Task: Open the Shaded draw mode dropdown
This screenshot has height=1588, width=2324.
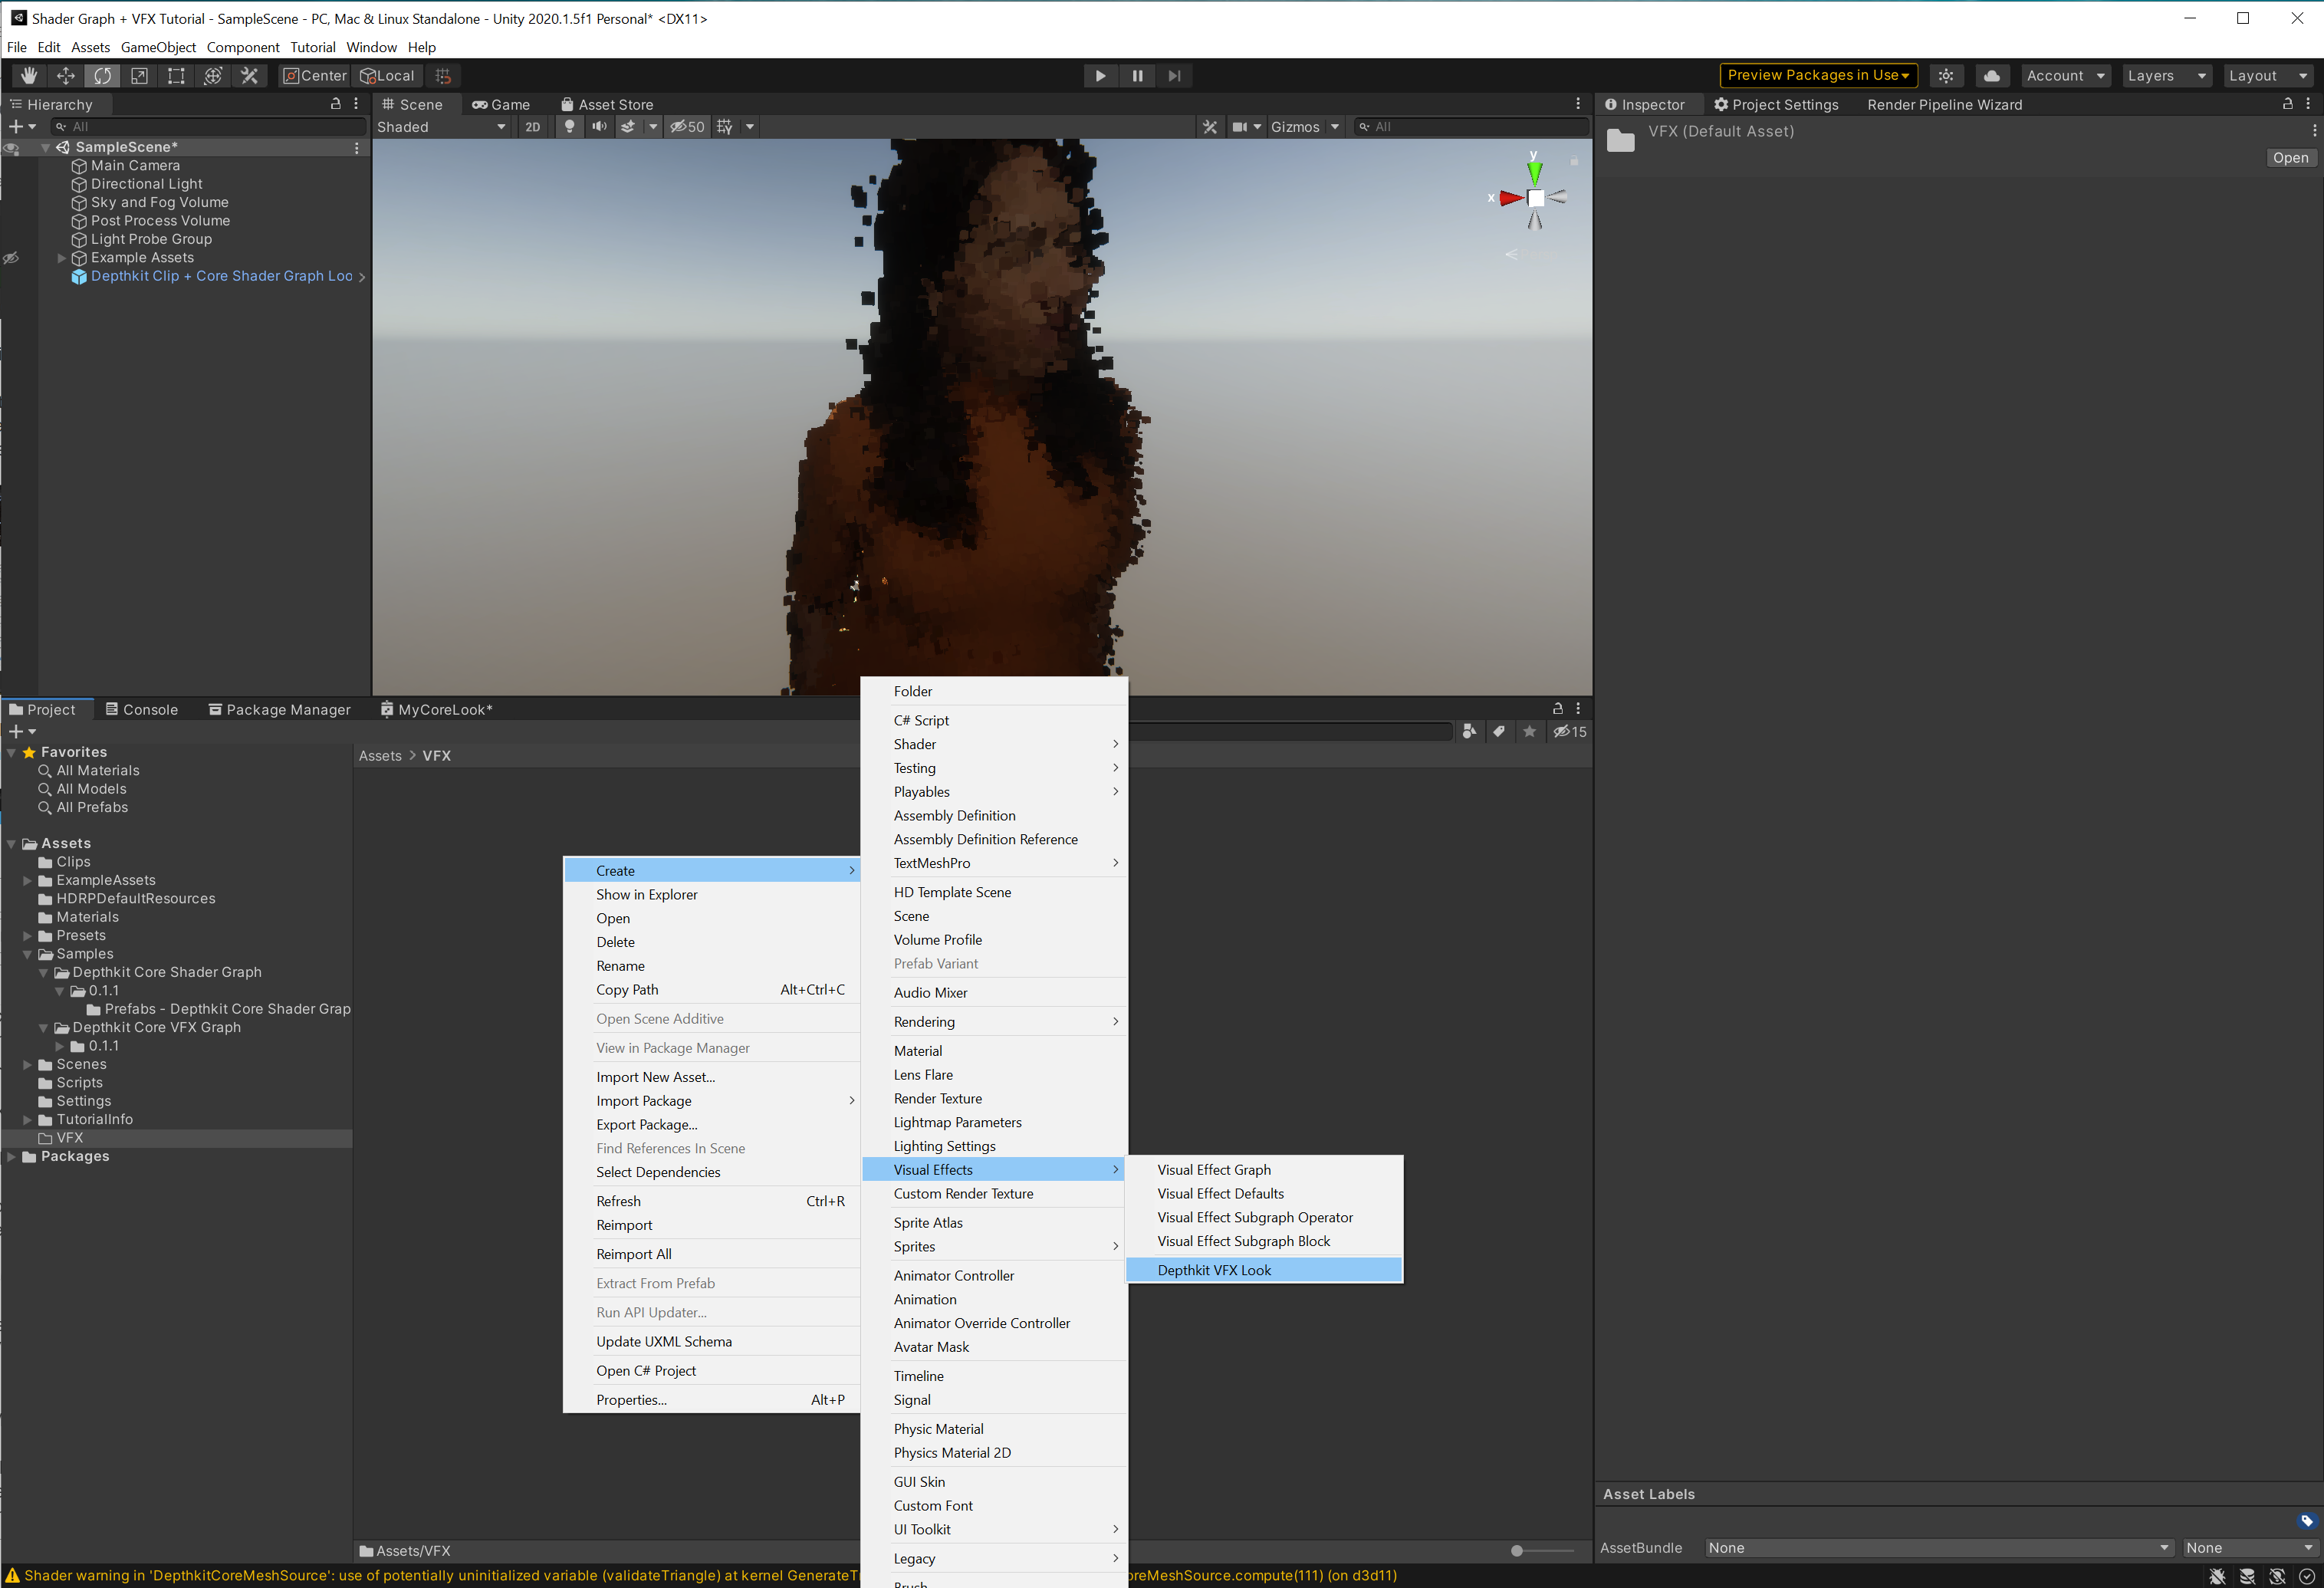Action: [441, 127]
